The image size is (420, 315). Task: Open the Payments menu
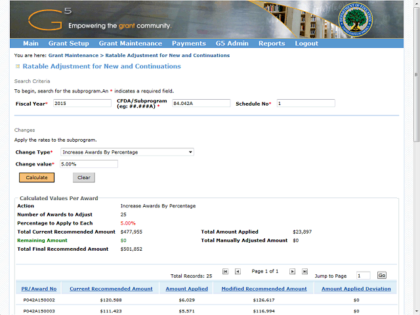189,43
